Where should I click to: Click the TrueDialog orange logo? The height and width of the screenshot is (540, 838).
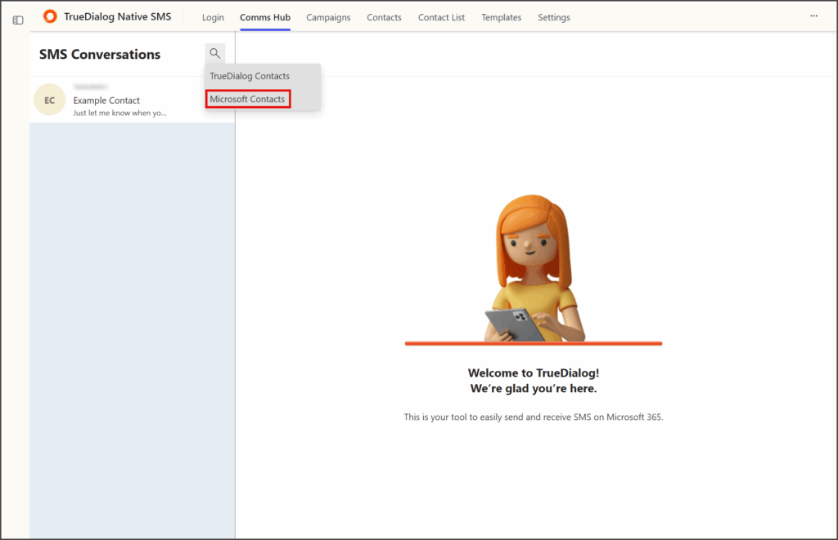tap(50, 16)
